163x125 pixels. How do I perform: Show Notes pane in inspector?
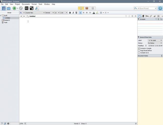coord(139,16)
